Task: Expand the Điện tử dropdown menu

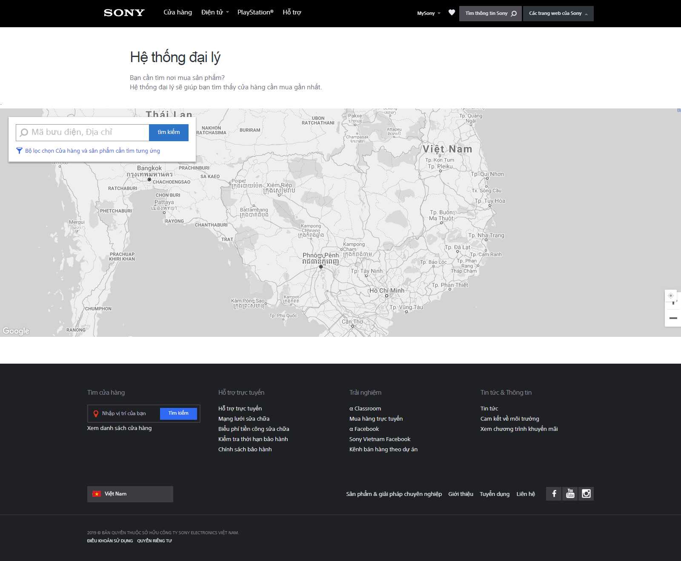Action: 215,13
